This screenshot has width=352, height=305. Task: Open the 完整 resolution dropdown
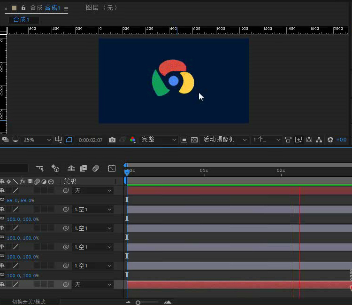tap(159, 140)
